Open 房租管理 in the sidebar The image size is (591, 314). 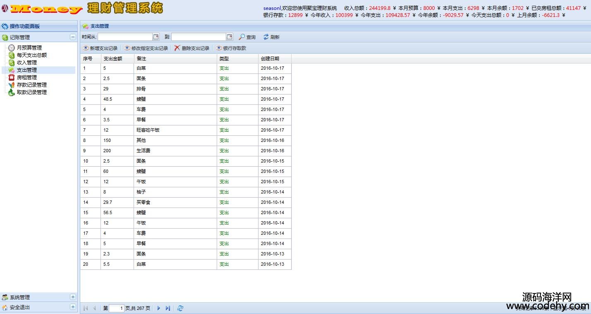26,78
